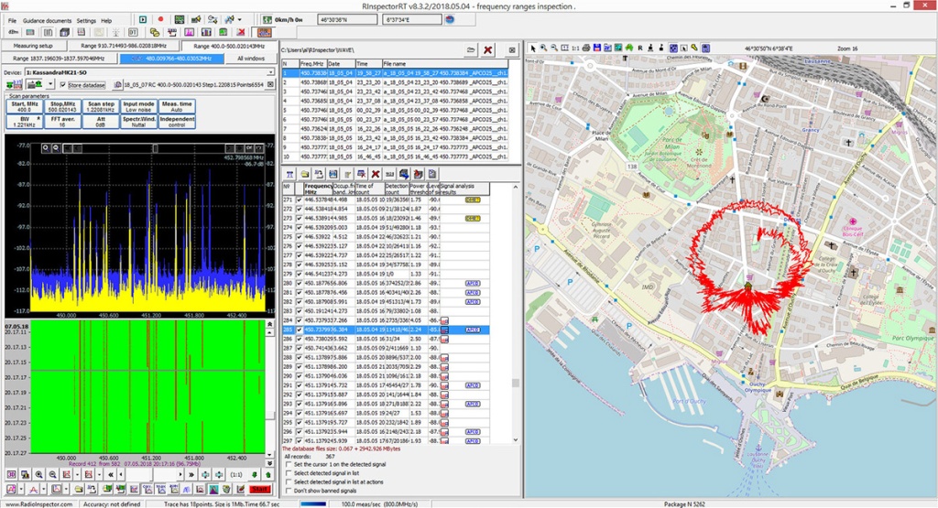
Task: Switch to the Measuring setup tab
Action: (33, 45)
